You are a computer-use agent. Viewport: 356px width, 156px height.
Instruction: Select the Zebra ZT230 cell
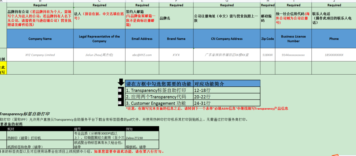(x=142, y=135)
